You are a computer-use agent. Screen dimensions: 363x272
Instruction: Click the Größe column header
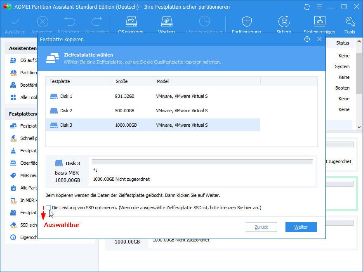(x=133, y=81)
